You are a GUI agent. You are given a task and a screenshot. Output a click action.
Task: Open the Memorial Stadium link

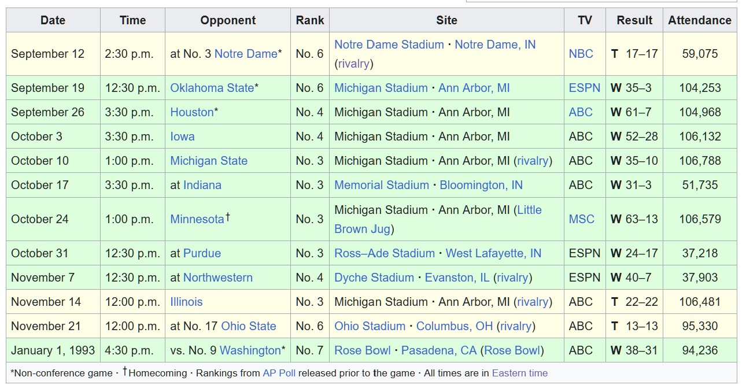pos(382,185)
